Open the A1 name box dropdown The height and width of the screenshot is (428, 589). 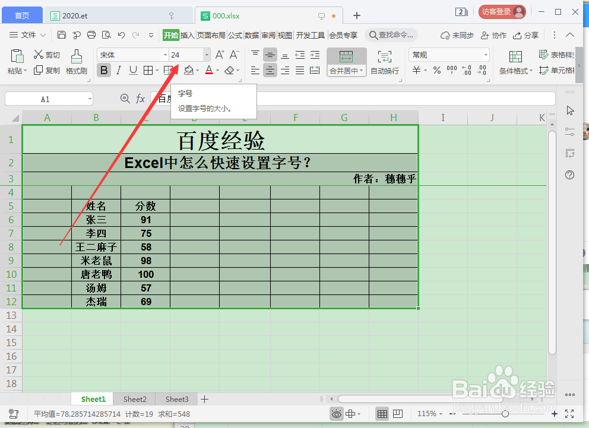point(90,99)
